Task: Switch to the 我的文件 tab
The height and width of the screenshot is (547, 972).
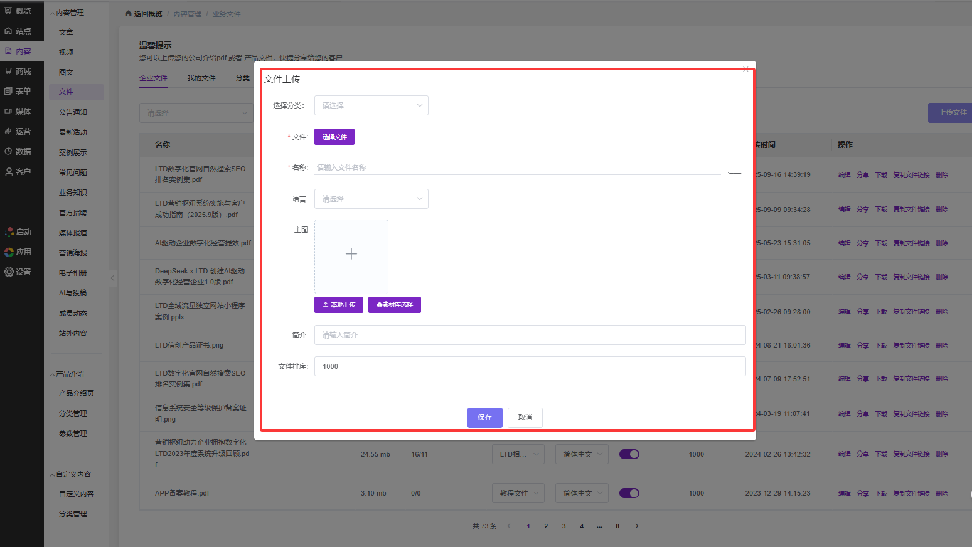Action: pyautogui.click(x=201, y=78)
